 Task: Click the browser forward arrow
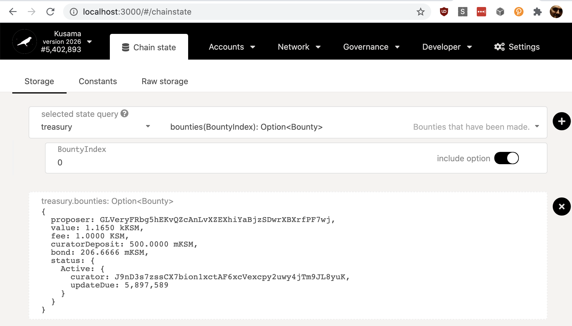[32, 12]
